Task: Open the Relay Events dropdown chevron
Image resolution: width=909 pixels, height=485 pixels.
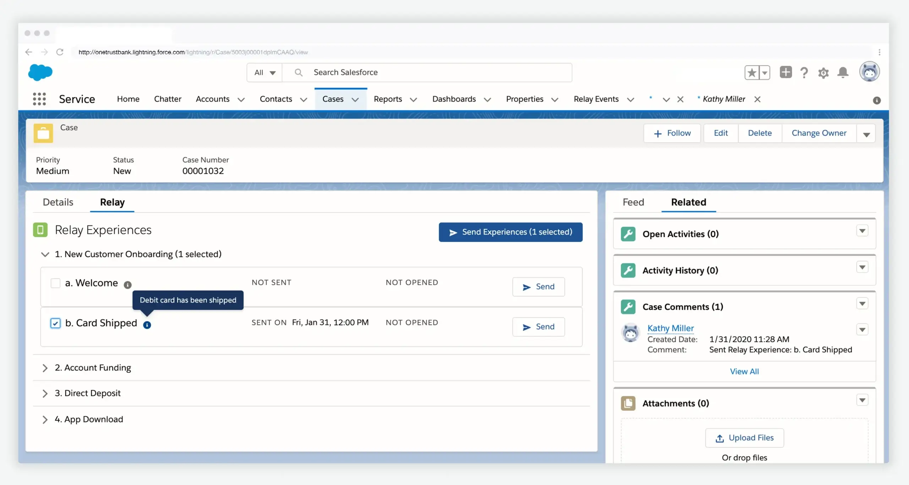Action: tap(631, 100)
